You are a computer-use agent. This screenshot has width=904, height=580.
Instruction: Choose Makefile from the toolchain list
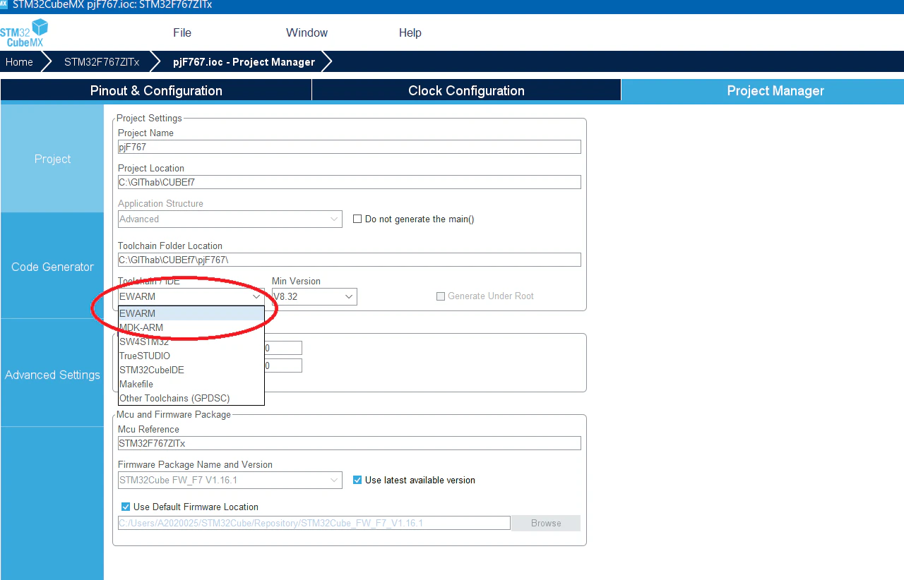pyautogui.click(x=191, y=384)
